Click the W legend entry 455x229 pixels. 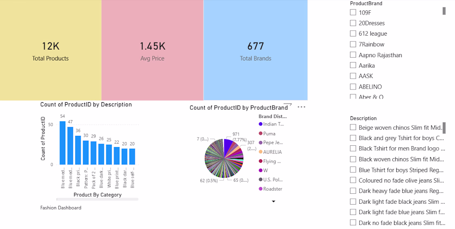click(x=263, y=170)
